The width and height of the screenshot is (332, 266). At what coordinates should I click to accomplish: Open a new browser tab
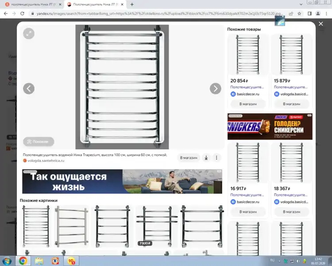point(132,4)
